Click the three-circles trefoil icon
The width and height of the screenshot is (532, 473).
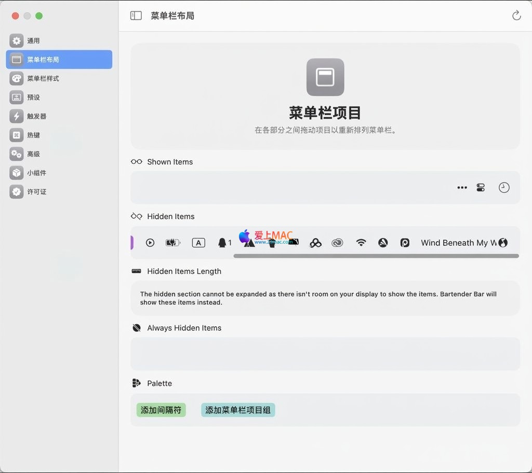coord(315,243)
